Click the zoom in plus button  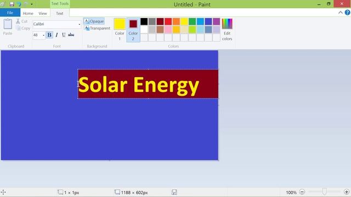[x=347, y=192]
